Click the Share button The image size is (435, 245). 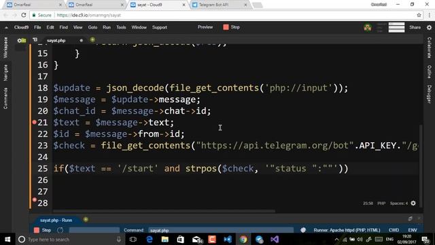tap(415, 27)
